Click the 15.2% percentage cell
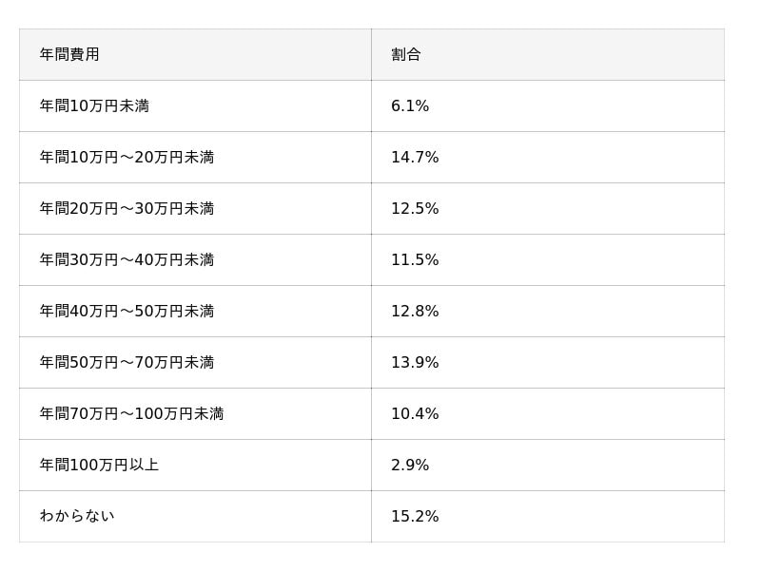The height and width of the screenshot is (571, 761). 415,517
